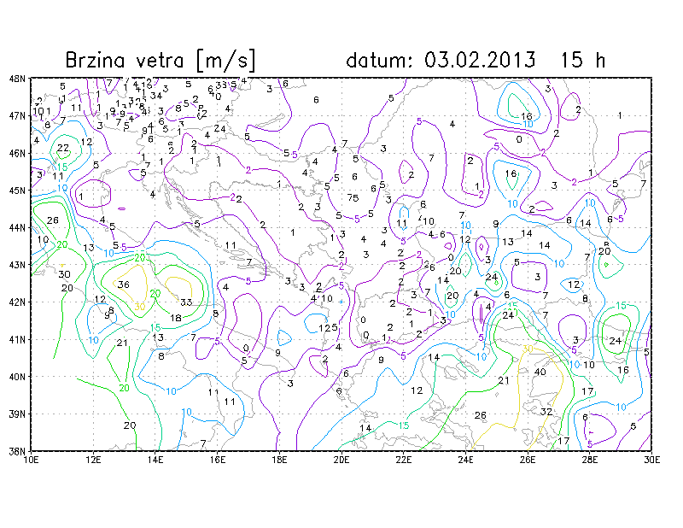Click the '39N' latitude axis label

pos(17,414)
